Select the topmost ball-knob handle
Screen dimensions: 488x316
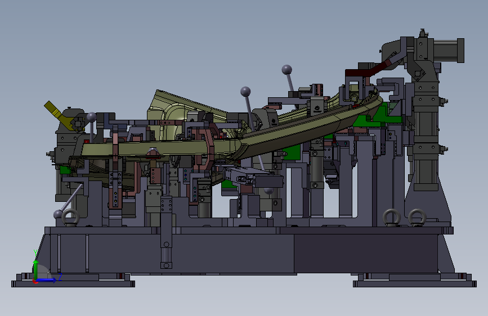(286, 70)
